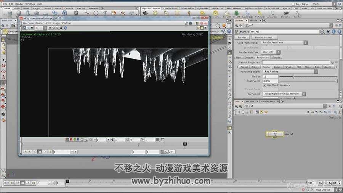
Task: Click the Circle shelf tool icon
Action: (96, 13)
